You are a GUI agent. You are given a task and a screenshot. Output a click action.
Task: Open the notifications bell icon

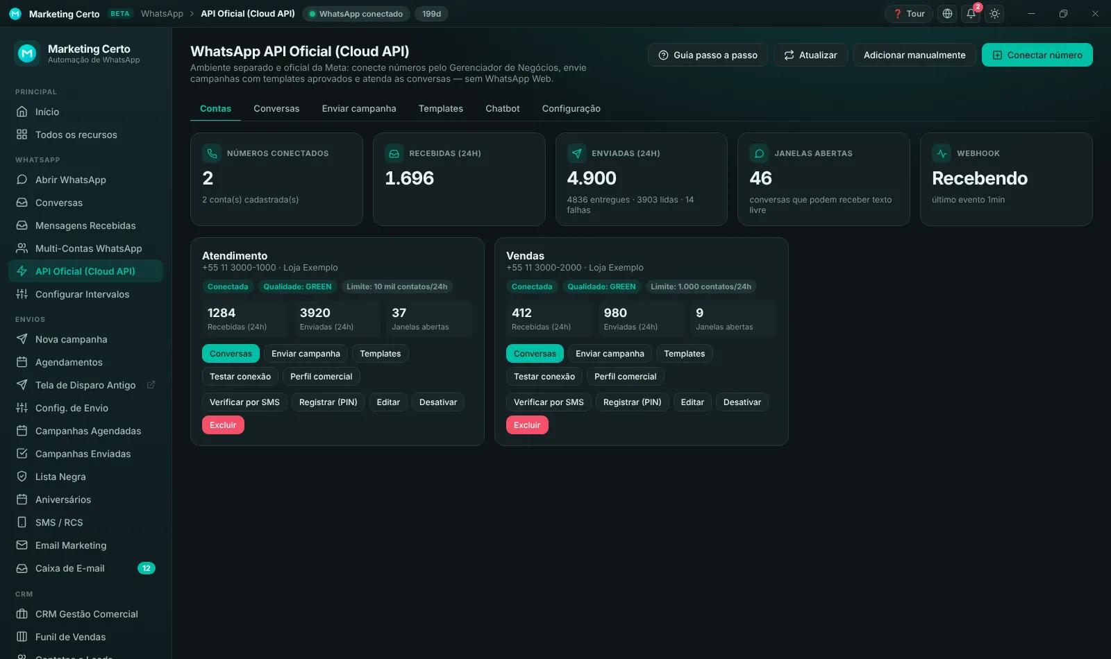coord(971,14)
